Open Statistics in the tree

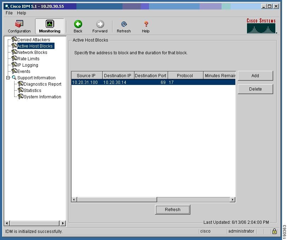tap(33, 90)
